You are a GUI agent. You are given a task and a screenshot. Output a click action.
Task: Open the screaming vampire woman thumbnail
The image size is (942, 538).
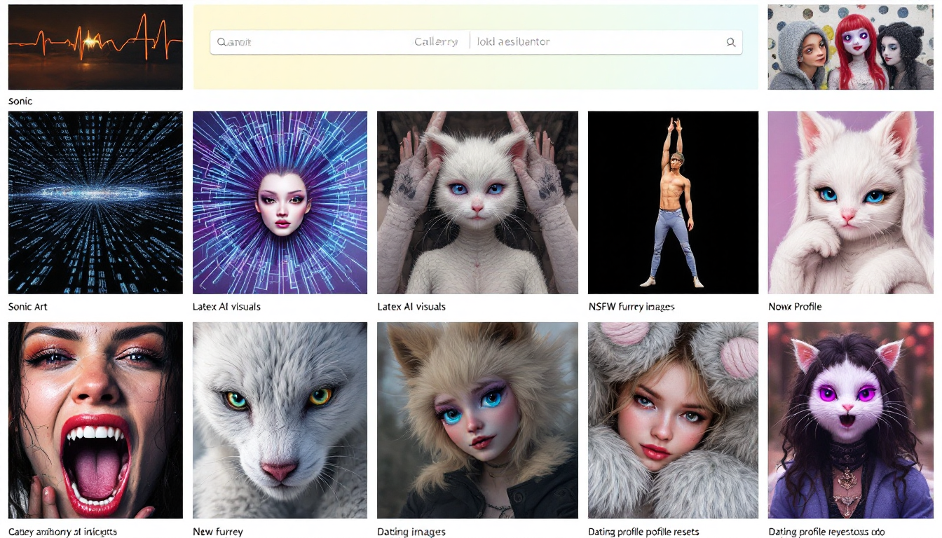95,419
